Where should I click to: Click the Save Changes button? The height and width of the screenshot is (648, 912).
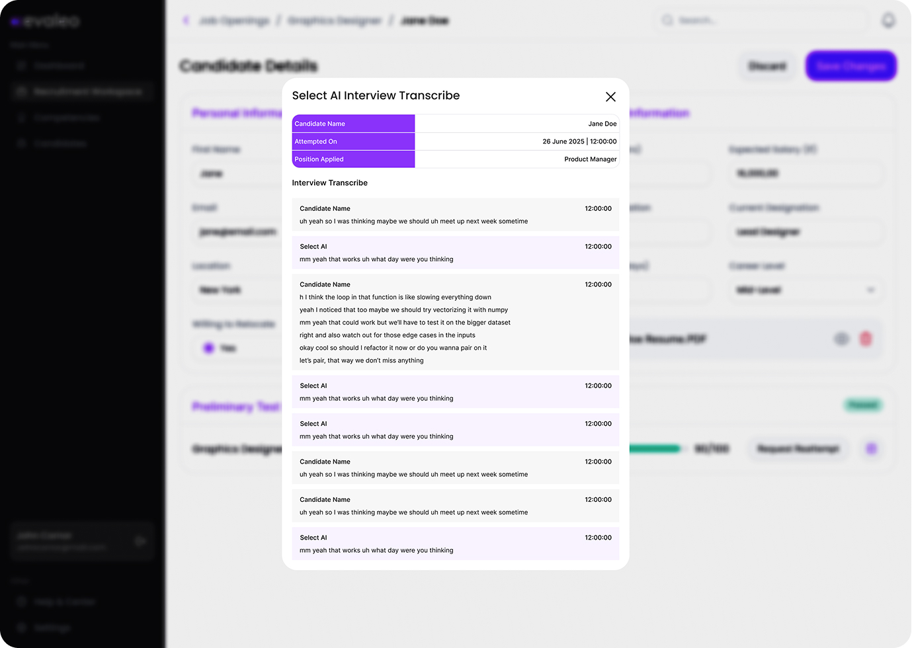coord(850,66)
